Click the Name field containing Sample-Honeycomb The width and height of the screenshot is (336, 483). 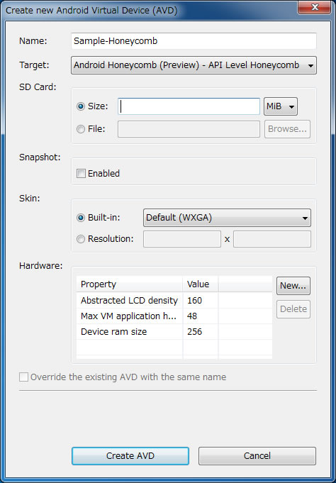(x=194, y=41)
